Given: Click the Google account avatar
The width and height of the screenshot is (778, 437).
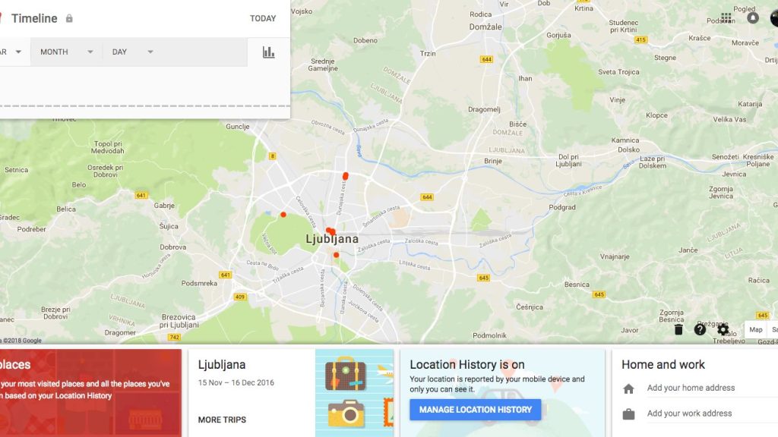Looking at the screenshot, I should [x=773, y=18].
